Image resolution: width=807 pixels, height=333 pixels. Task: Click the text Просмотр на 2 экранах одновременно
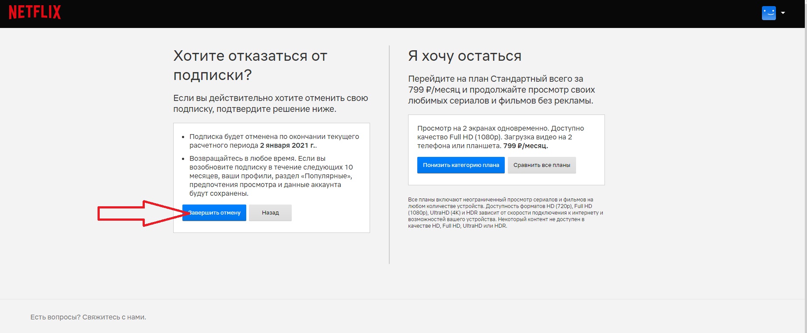(483, 128)
